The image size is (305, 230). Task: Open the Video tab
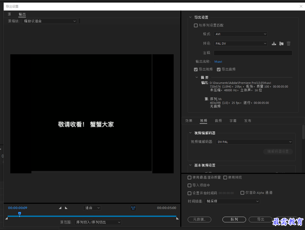click(x=203, y=121)
